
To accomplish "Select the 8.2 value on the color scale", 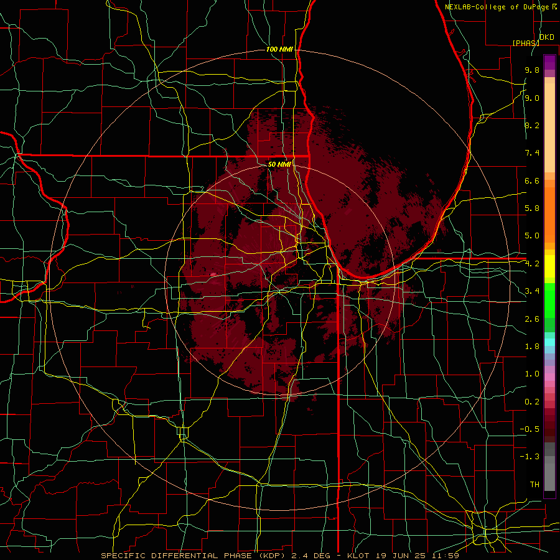I will [532, 125].
